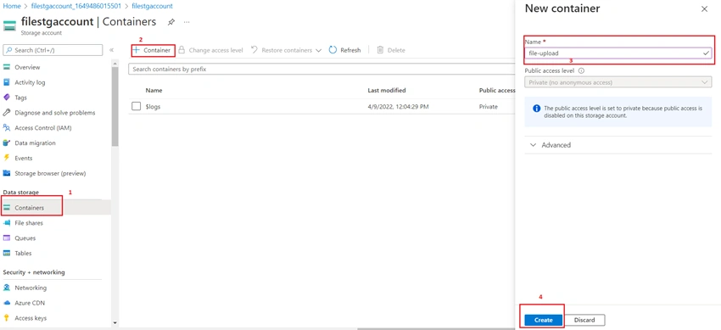Viewport: 721px width, 330px height.
Task: Click the filestgaccount breadcrumb link
Action: [x=152, y=7]
